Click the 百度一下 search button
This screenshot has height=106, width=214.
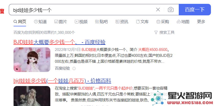[195, 9]
